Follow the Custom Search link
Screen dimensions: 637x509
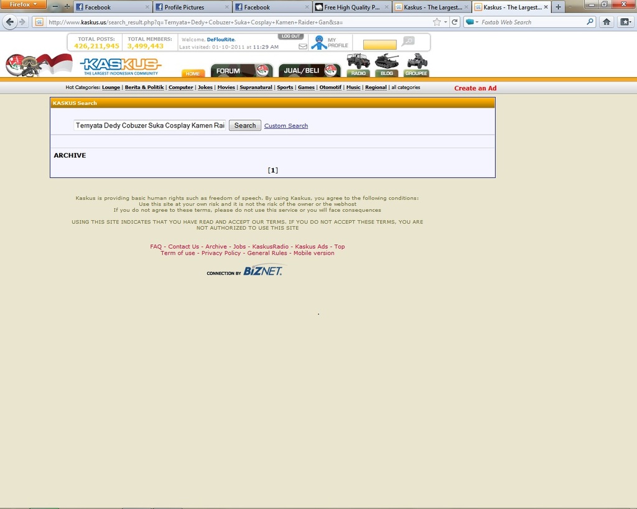286,126
